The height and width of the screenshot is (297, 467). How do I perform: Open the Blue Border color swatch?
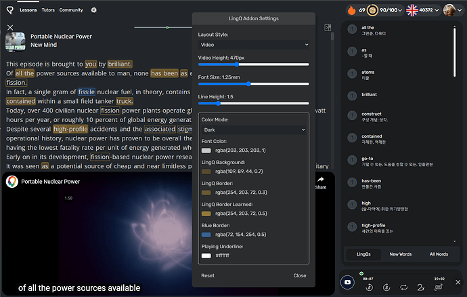tap(206, 235)
